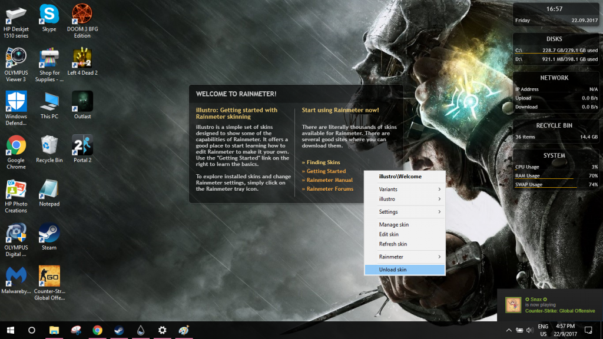
Task: Click the Download speed row
Action: point(556,107)
